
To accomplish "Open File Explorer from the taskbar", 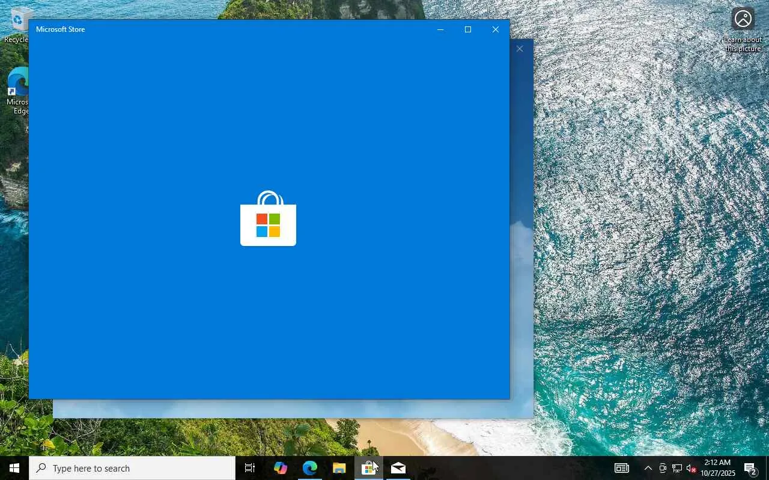I will point(339,468).
